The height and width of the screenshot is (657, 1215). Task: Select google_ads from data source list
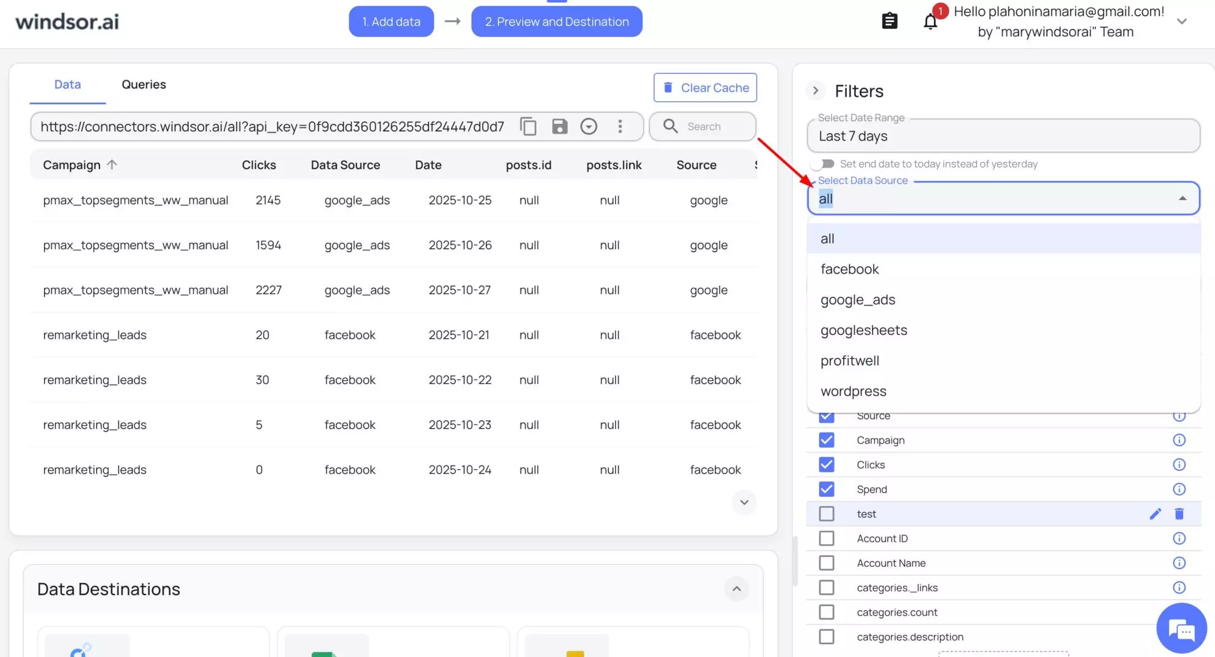pyautogui.click(x=857, y=300)
